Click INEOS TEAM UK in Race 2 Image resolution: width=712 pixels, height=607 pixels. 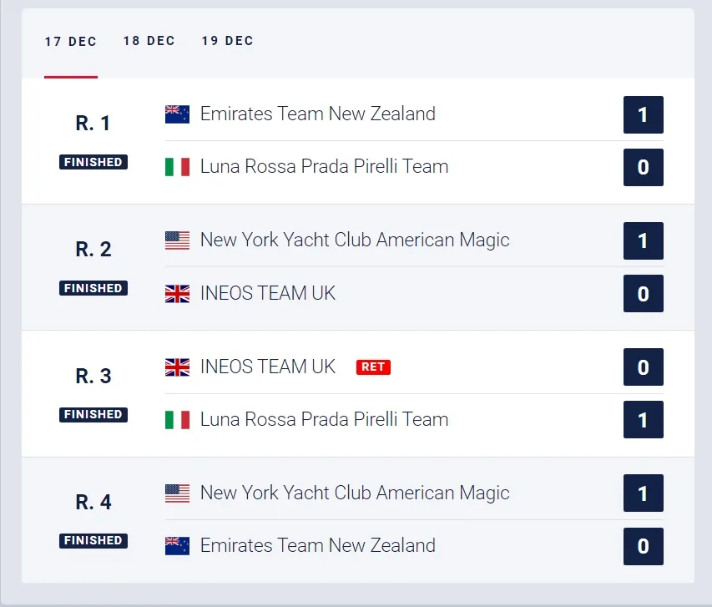point(268,294)
